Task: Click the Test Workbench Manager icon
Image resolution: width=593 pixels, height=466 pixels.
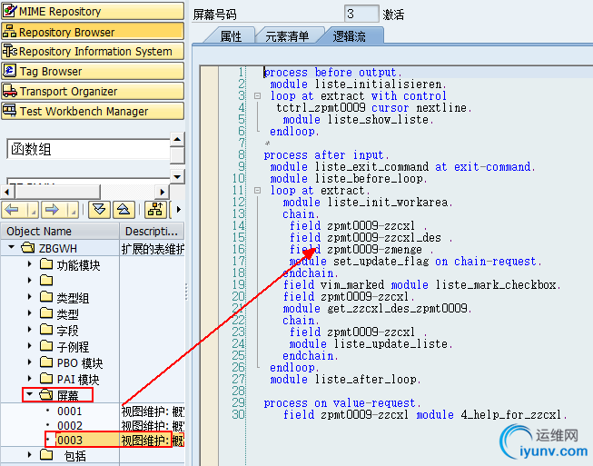Action: pos(9,111)
